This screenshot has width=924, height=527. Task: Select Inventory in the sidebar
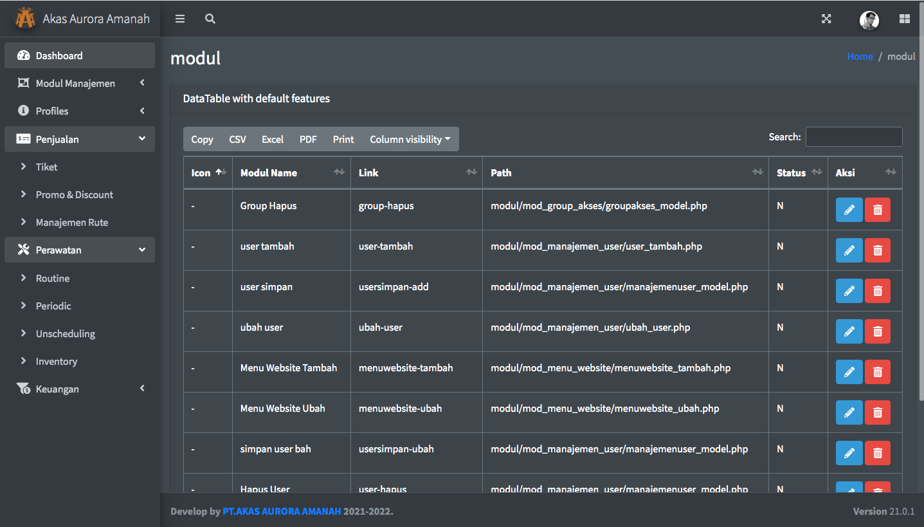point(56,362)
